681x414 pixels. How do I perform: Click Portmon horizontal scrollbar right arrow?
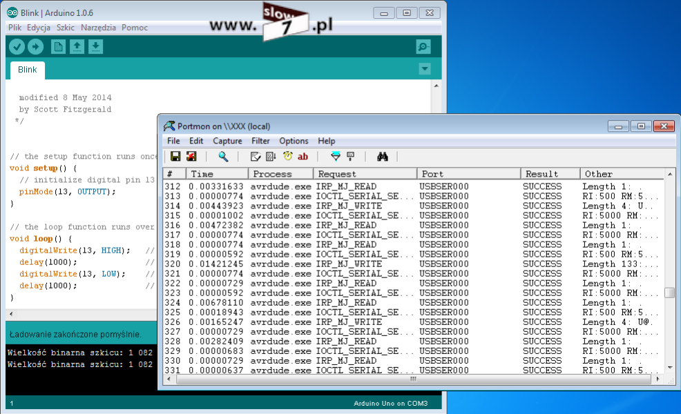click(x=658, y=379)
